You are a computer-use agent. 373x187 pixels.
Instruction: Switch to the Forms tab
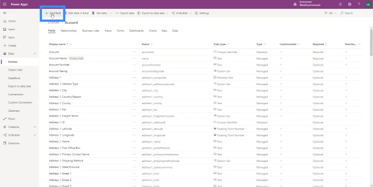(120, 31)
